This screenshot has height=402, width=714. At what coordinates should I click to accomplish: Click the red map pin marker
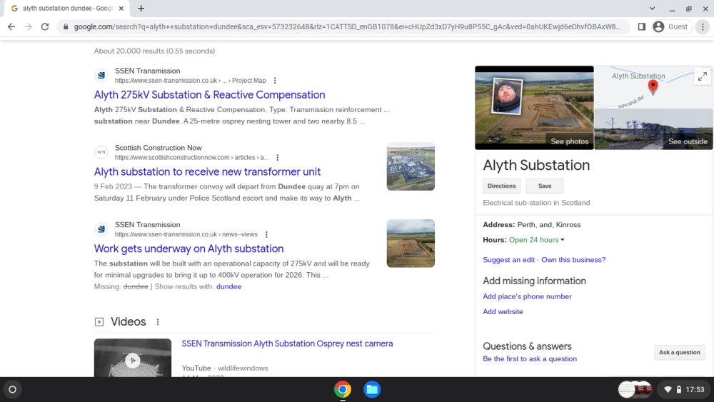click(x=653, y=86)
